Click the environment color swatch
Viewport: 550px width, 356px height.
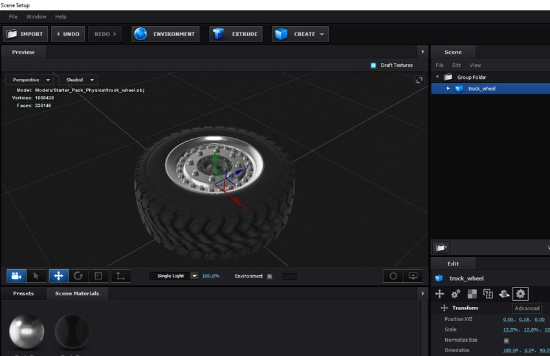(x=290, y=276)
